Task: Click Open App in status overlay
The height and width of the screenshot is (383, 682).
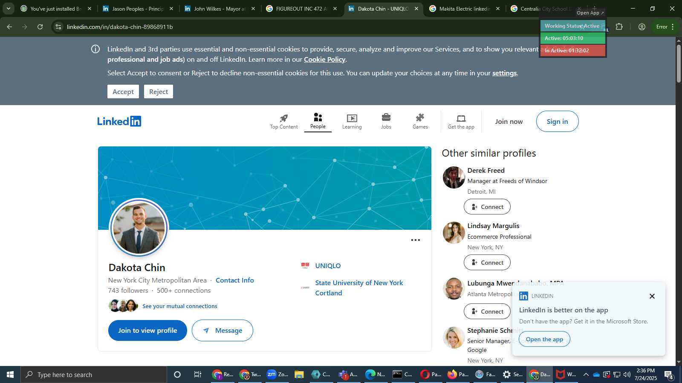Action: [x=590, y=13]
